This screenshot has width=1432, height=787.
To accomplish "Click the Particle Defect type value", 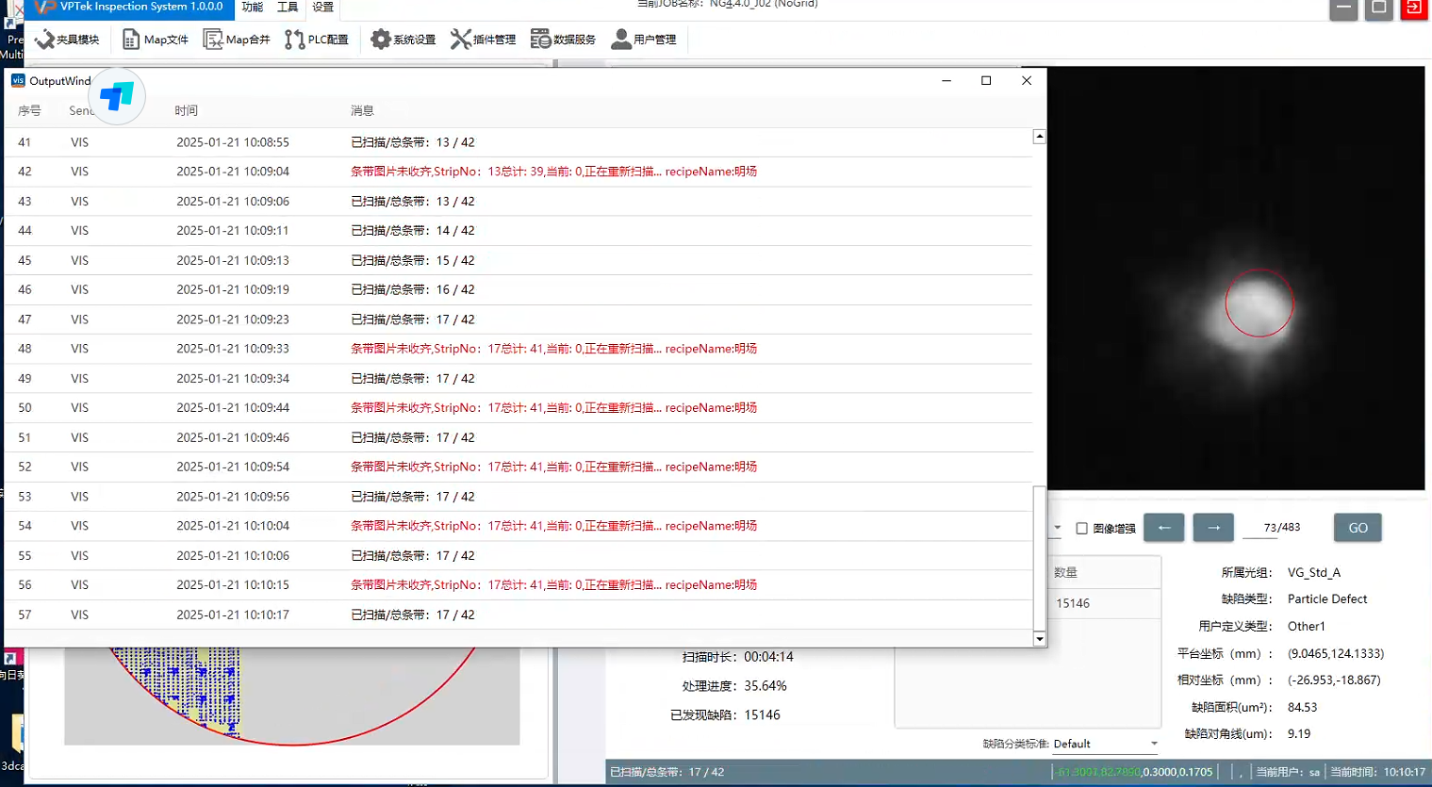I will point(1327,599).
